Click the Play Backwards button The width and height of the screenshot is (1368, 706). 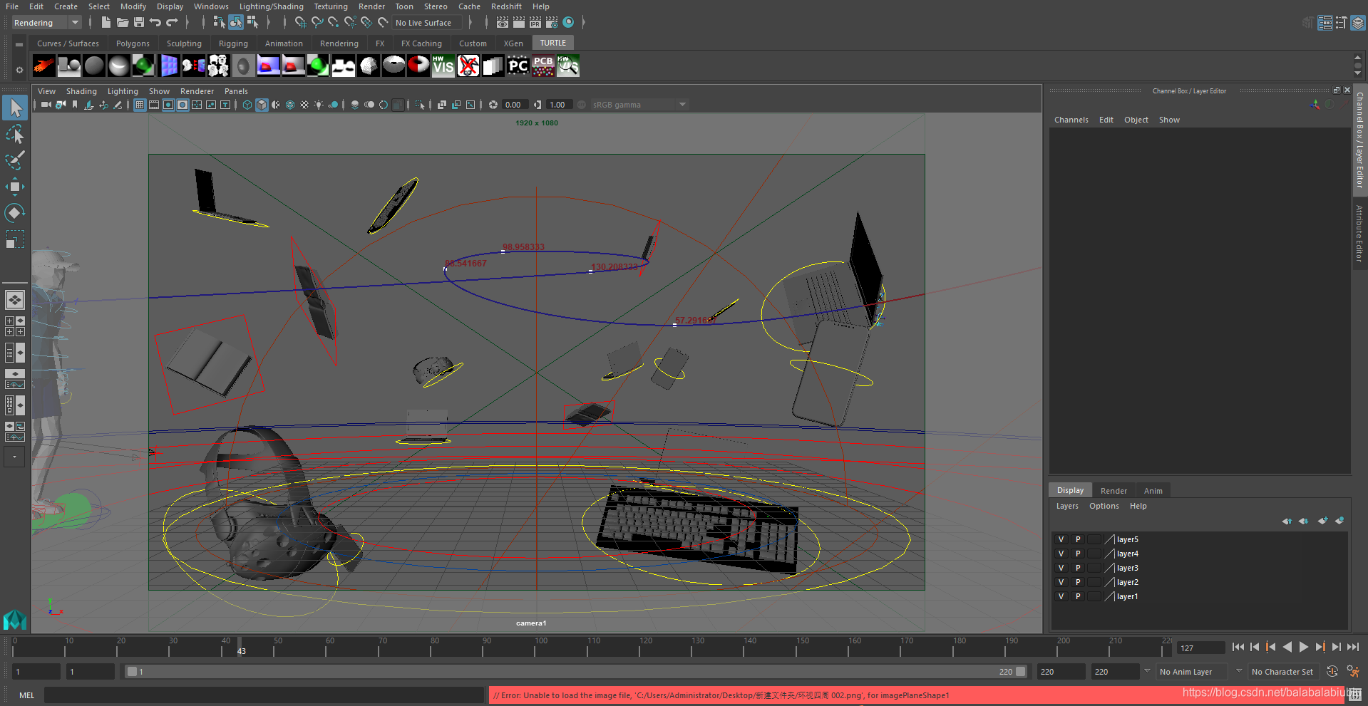click(1287, 647)
